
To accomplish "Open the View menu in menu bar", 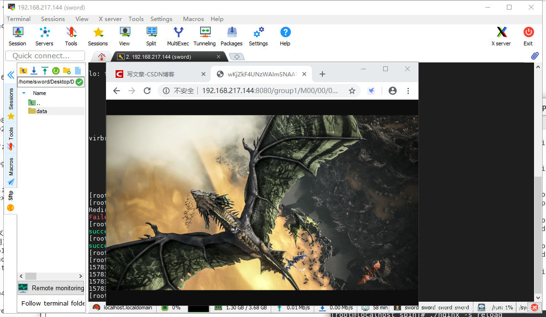I will (82, 19).
